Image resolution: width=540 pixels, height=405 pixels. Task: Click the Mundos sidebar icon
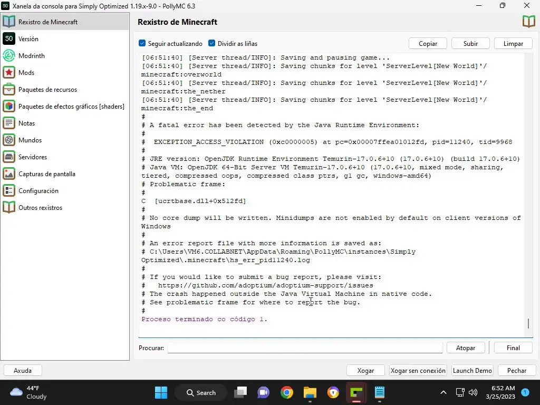click(x=9, y=140)
